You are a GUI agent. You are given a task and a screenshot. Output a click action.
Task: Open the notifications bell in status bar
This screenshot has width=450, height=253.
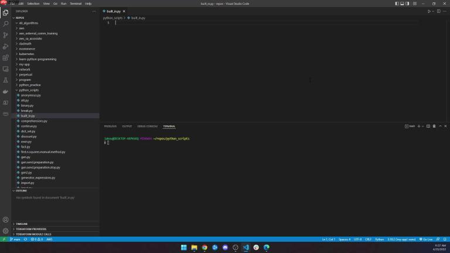tap(445, 239)
